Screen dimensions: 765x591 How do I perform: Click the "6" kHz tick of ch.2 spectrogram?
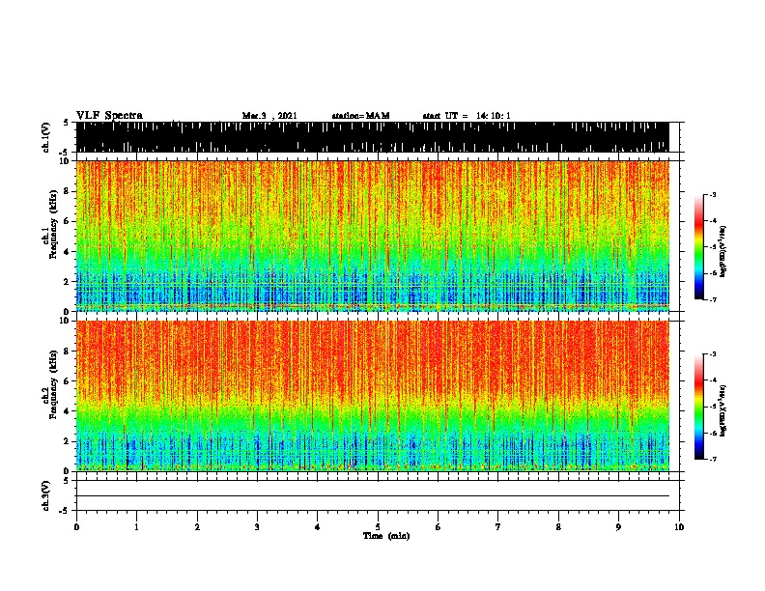68,381
